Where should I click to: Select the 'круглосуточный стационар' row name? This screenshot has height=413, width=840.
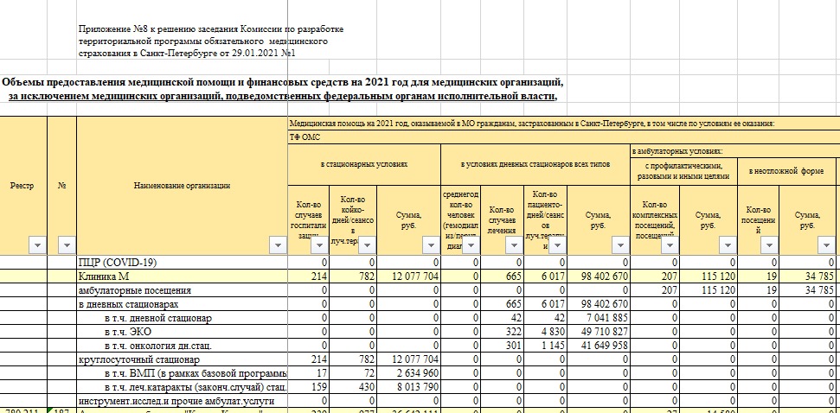click(183, 359)
